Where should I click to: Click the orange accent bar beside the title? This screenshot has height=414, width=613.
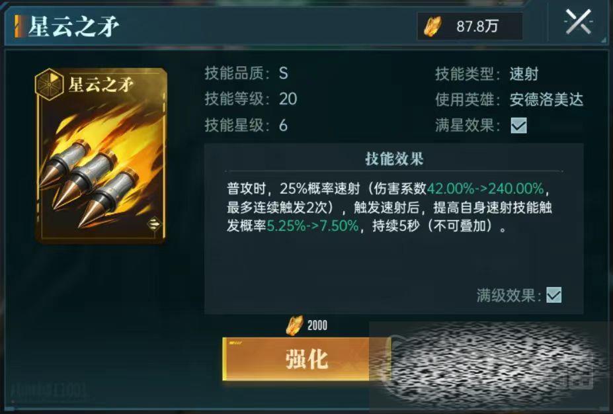click(18, 26)
